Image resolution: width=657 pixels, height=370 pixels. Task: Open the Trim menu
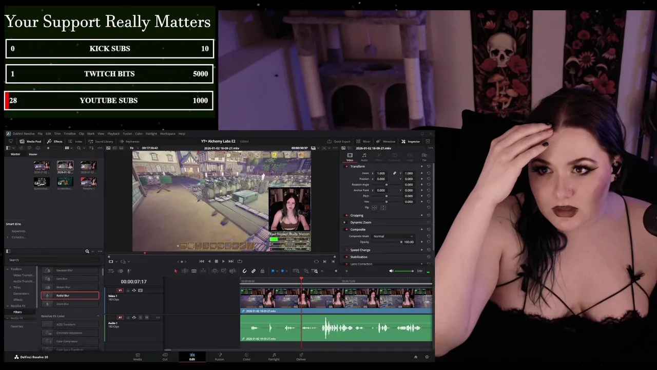(57, 134)
